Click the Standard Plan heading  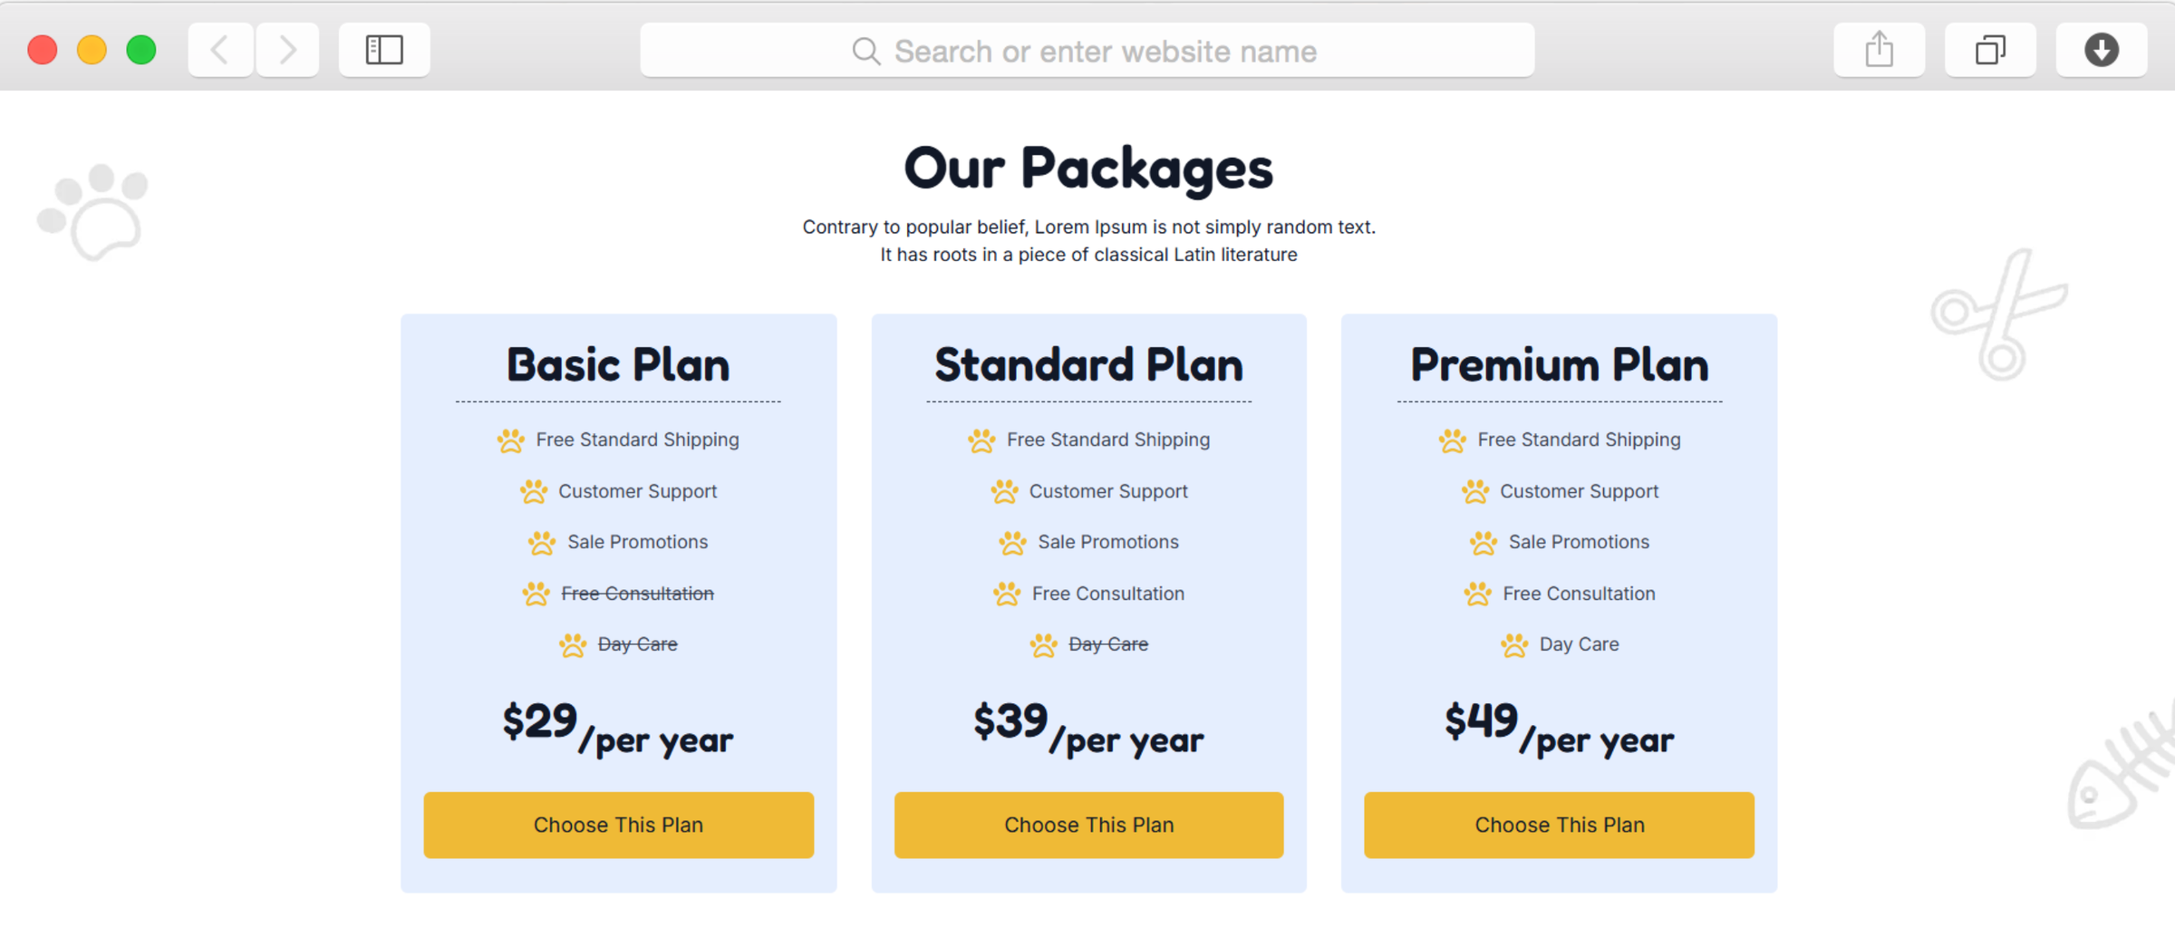click(1088, 365)
